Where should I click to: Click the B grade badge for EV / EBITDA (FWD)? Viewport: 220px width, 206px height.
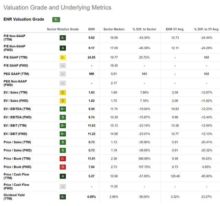(63, 117)
